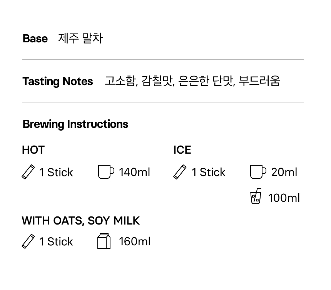
Task: Click the 160ml milk amount text
Action: [x=134, y=241]
